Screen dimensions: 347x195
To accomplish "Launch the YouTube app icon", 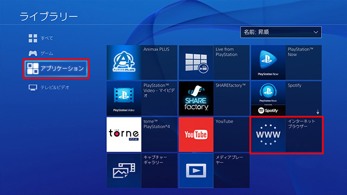I will pyautogui.click(x=196, y=134).
